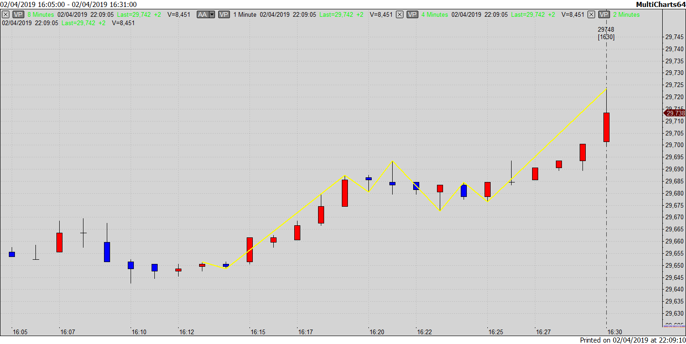Image resolution: width=686 pixels, height=344 pixels.
Task: Toggle the X box beside 2 Minutes series
Action: click(x=591, y=14)
